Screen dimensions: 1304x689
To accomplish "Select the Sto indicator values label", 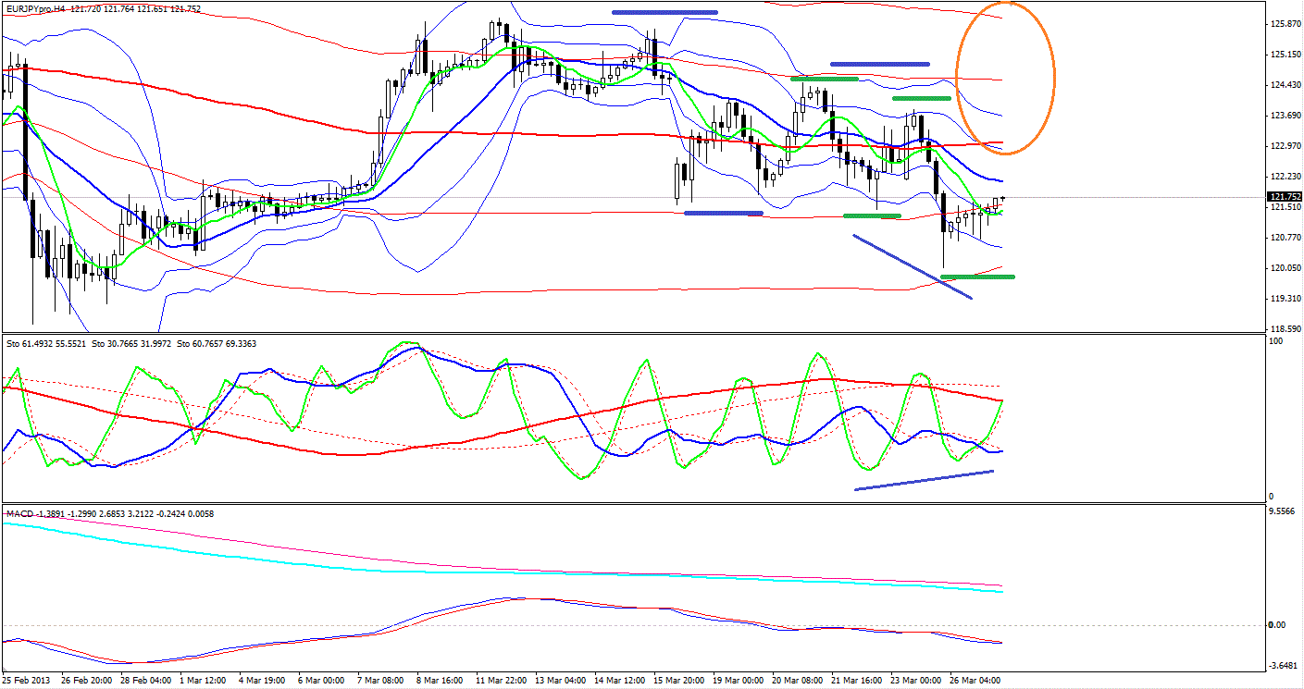I will pos(130,343).
